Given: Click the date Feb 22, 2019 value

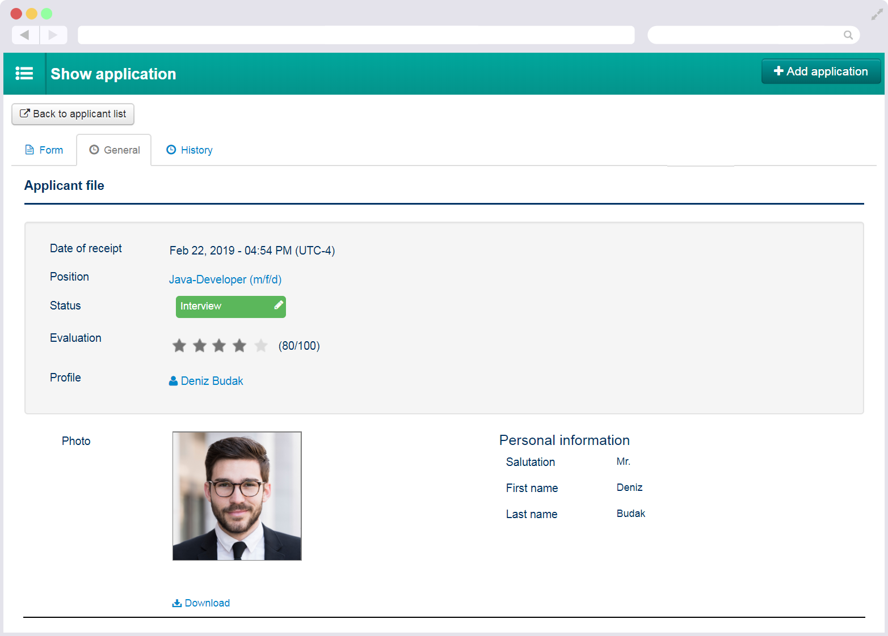Looking at the screenshot, I should point(252,251).
